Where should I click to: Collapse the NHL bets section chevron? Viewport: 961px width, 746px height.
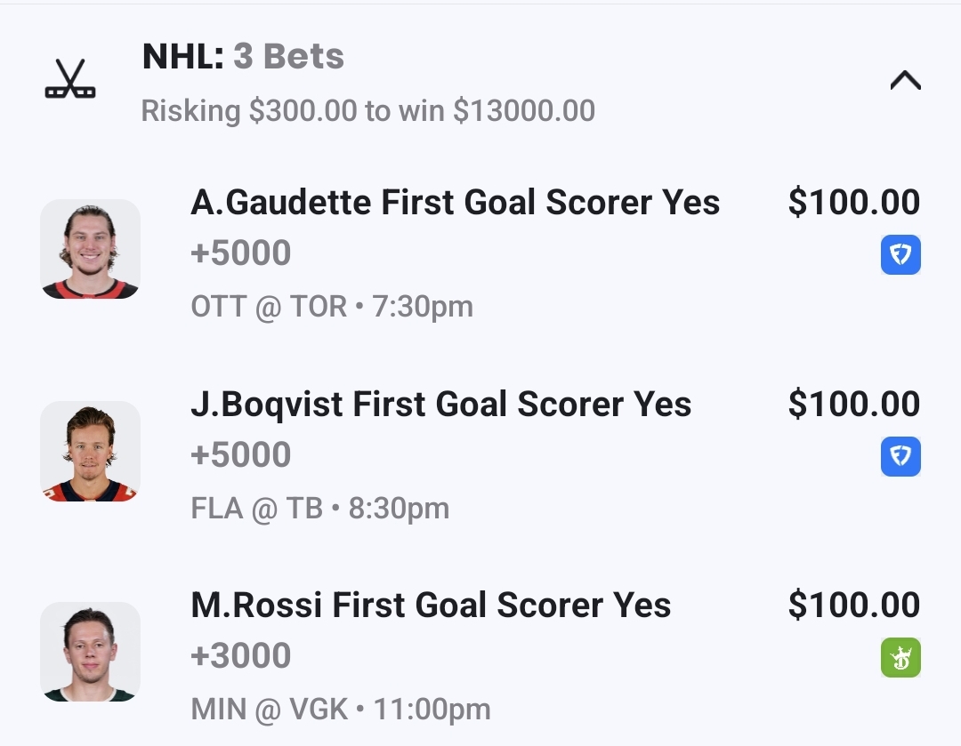pyautogui.click(x=905, y=81)
